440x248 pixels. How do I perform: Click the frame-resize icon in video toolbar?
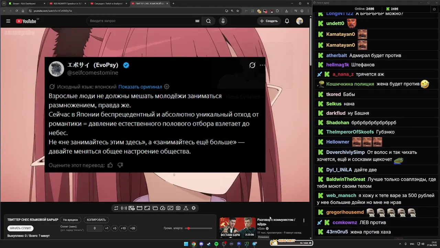(x=147, y=208)
